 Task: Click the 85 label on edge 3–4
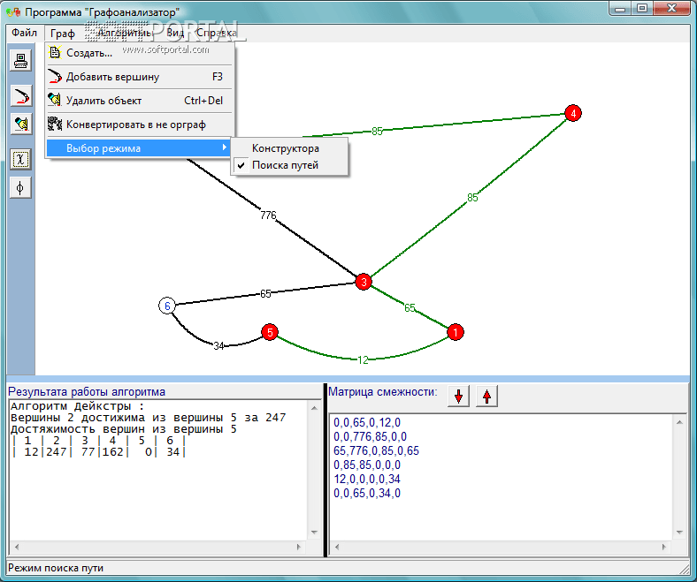coord(472,198)
